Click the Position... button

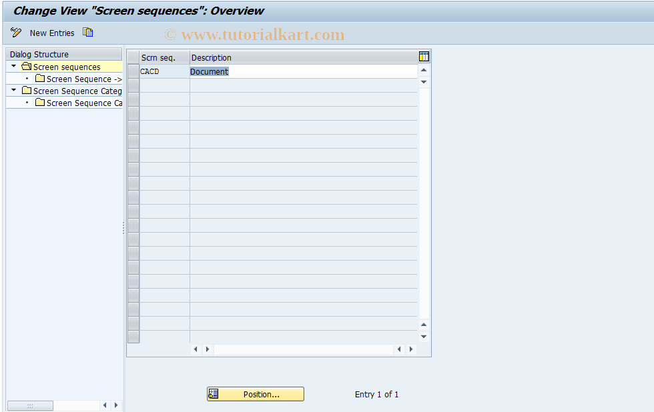click(x=256, y=394)
